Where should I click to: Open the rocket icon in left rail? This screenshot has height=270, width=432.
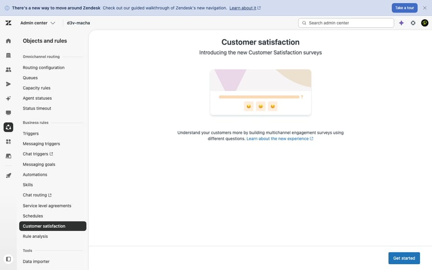tap(9, 176)
